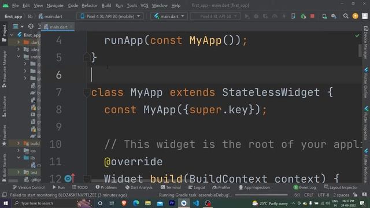Open the Dart Analysis tool window
This screenshot has height=208, width=370.
tap(139, 187)
